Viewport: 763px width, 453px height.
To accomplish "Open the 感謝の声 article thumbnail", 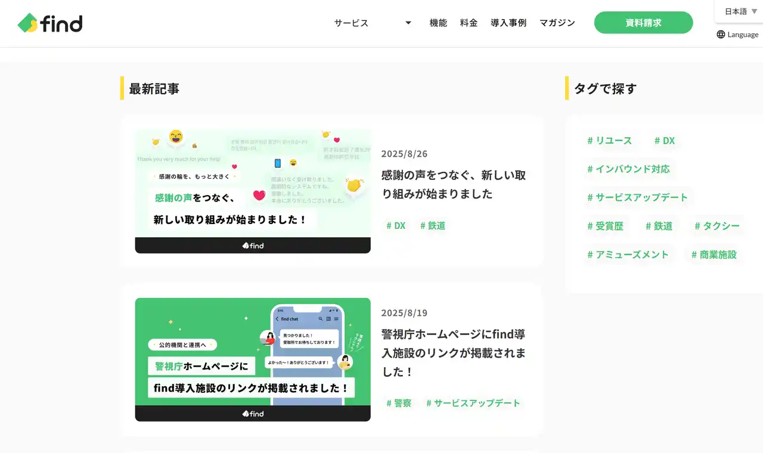I will 253,191.
